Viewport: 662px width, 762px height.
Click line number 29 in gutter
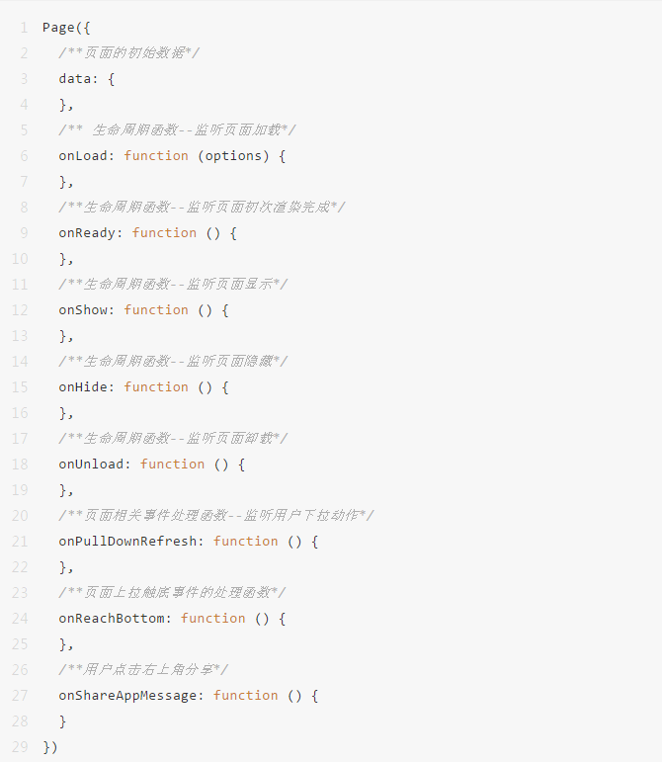click(20, 747)
